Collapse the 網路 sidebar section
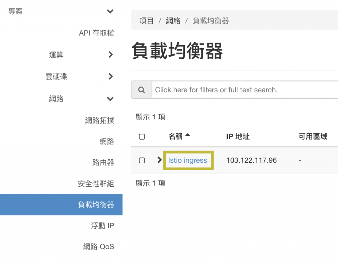This screenshot has width=338, height=260. 110,99
